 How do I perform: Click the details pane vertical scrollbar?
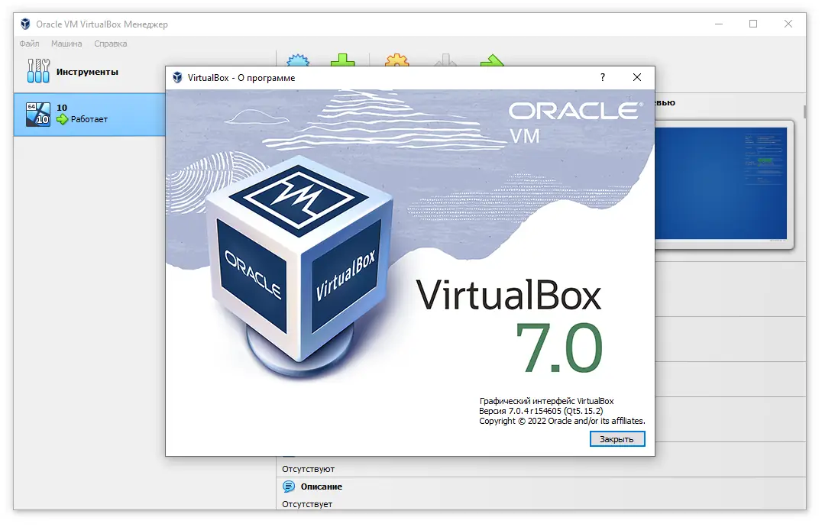[804, 112]
